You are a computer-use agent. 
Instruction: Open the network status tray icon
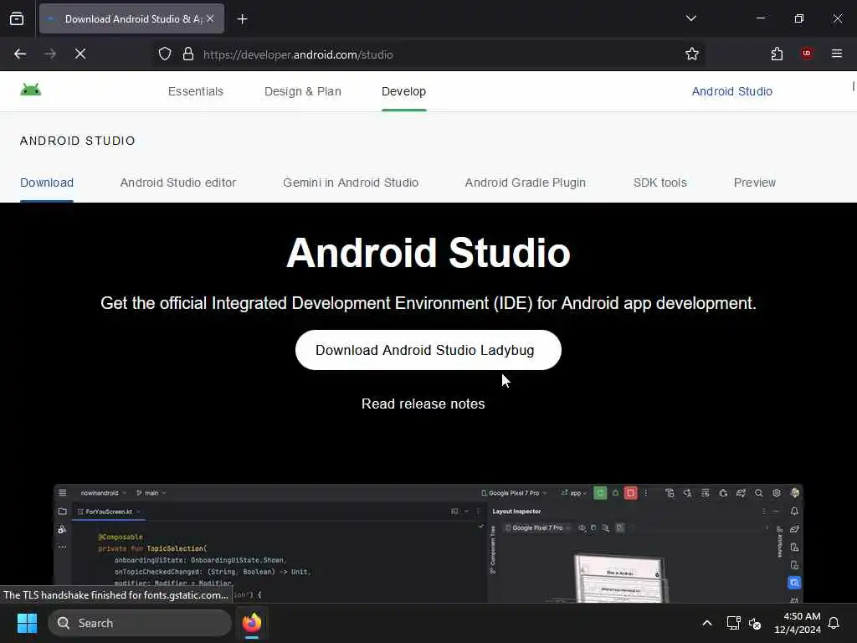tap(733, 623)
